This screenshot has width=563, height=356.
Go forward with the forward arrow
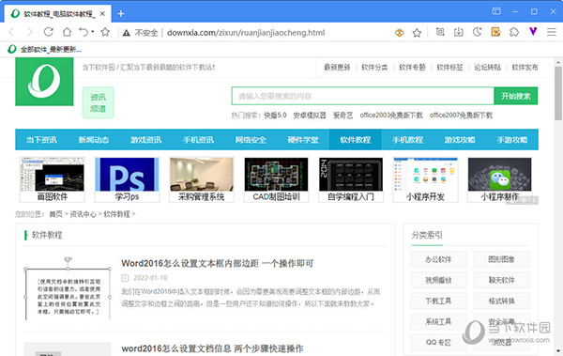click(30, 32)
